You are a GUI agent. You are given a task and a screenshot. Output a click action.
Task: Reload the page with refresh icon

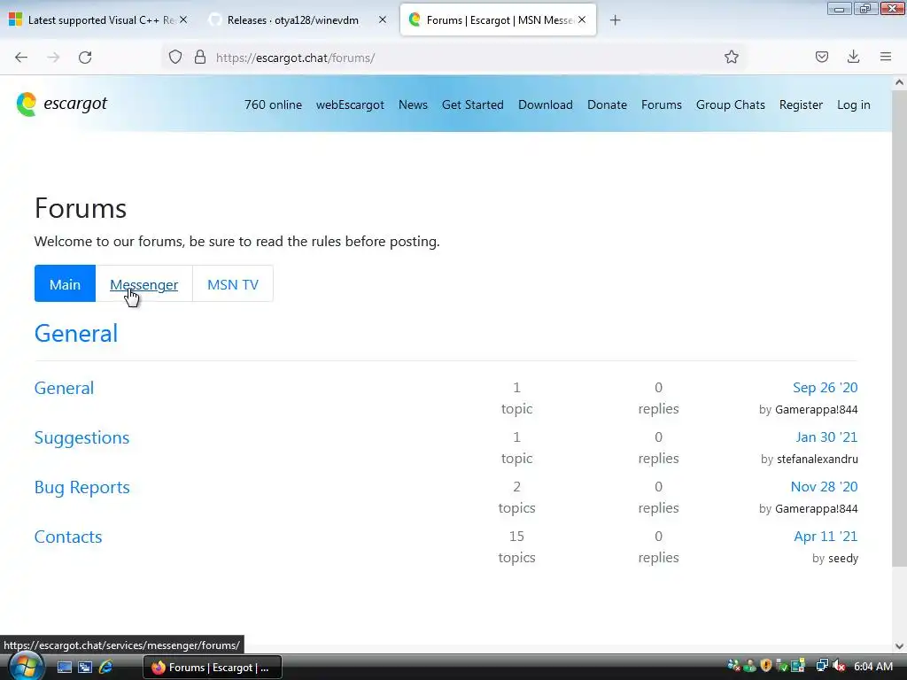point(85,58)
